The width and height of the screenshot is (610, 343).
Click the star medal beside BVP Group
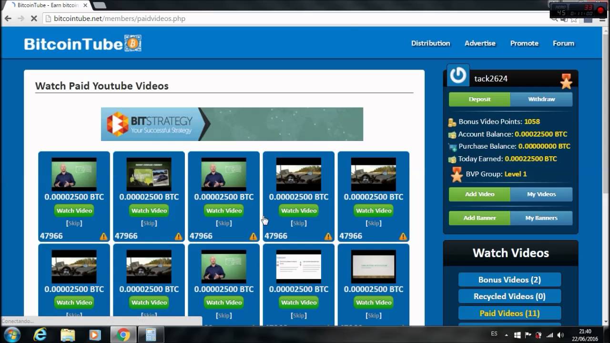point(457,174)
